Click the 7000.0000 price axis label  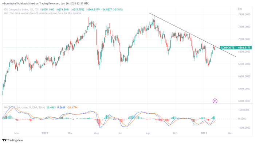pyautogui.click(x=244, y=39)
